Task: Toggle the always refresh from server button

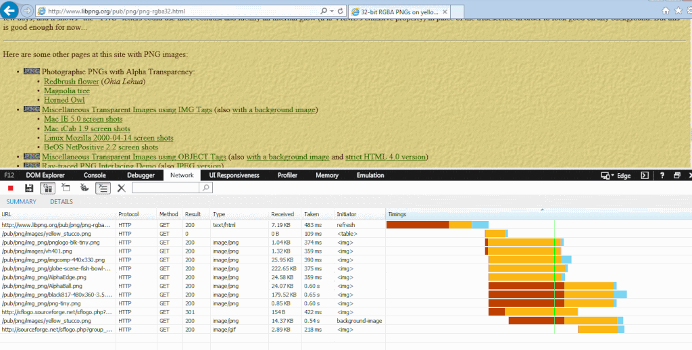Action: tap(47, 188)
